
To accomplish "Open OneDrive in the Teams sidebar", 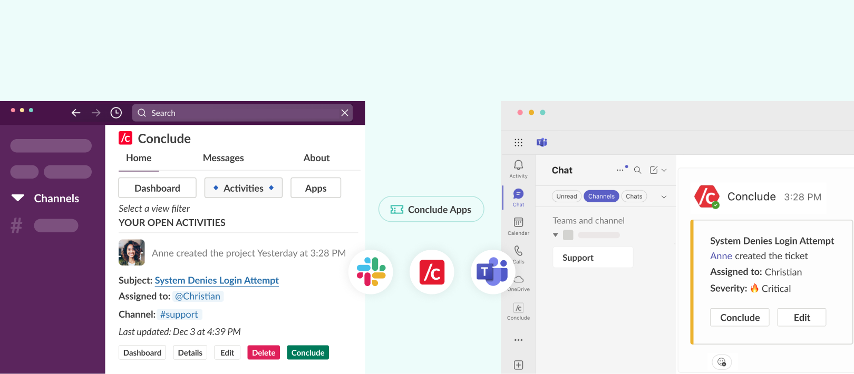I will pos(518,283).
